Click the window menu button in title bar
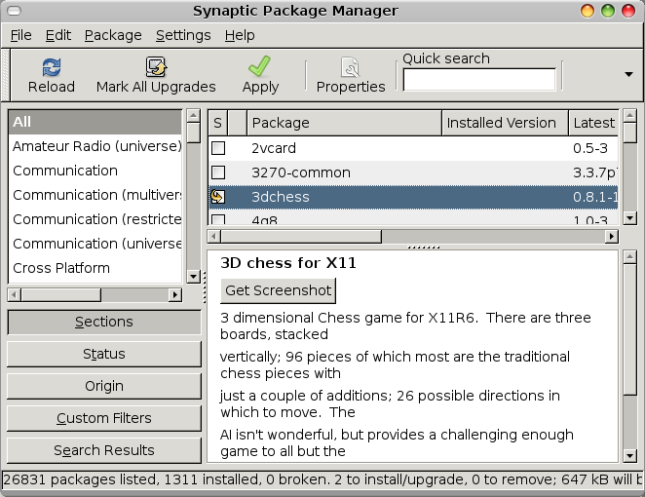The image size is (645, 497). (x=14, y=11)
